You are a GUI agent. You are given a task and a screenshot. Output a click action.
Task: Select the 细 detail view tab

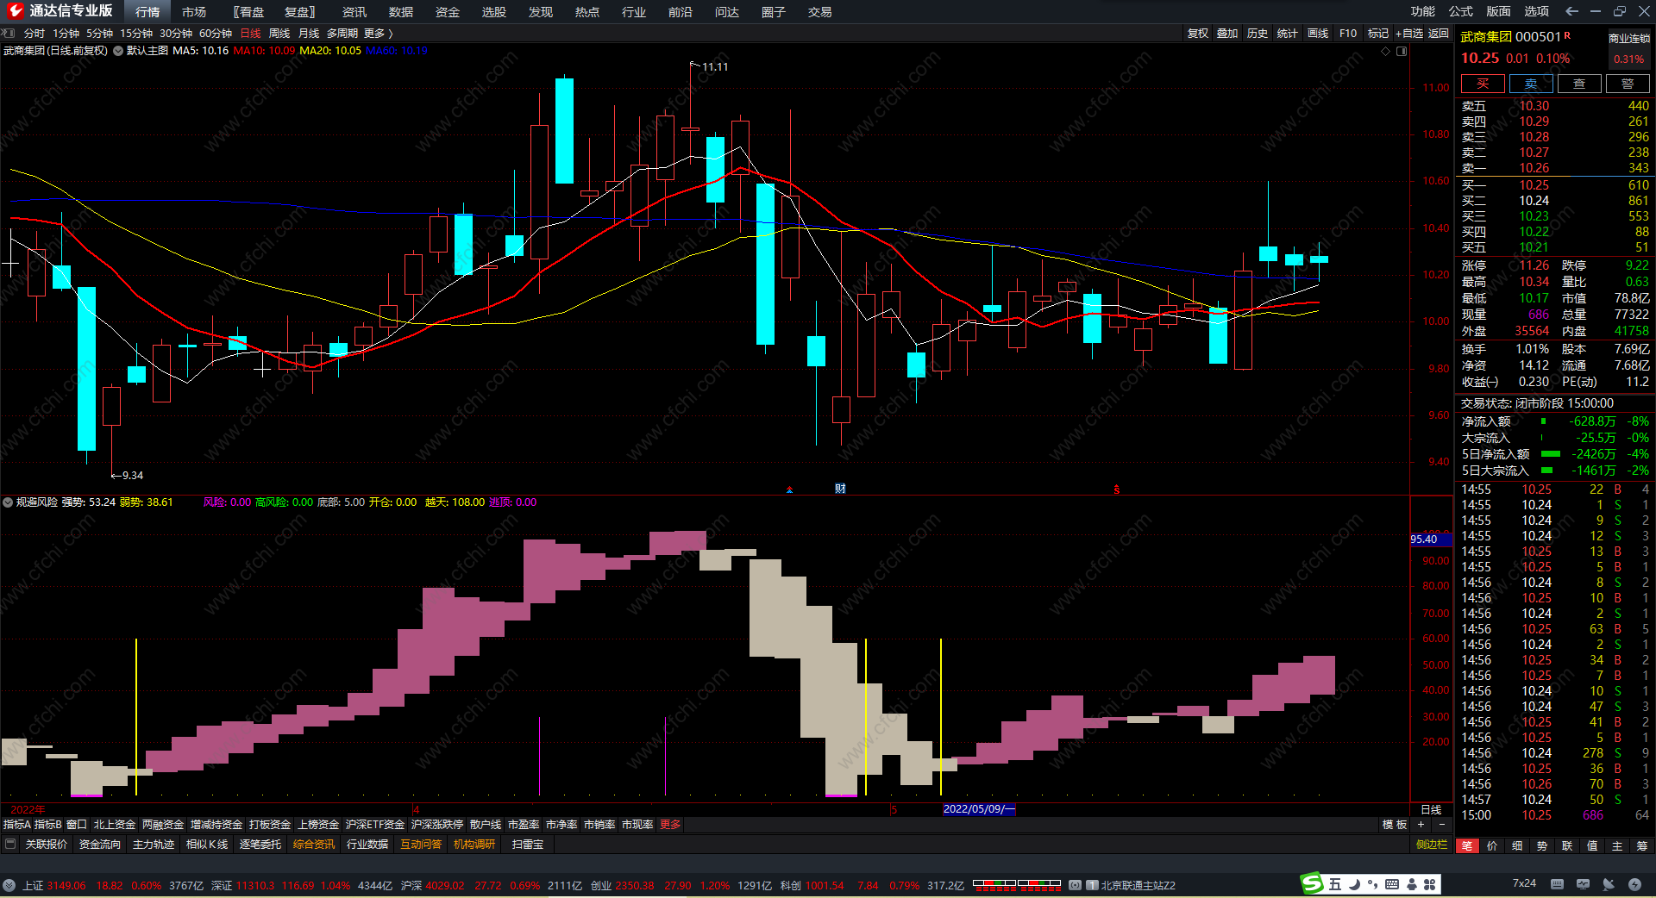point(1517,845)
